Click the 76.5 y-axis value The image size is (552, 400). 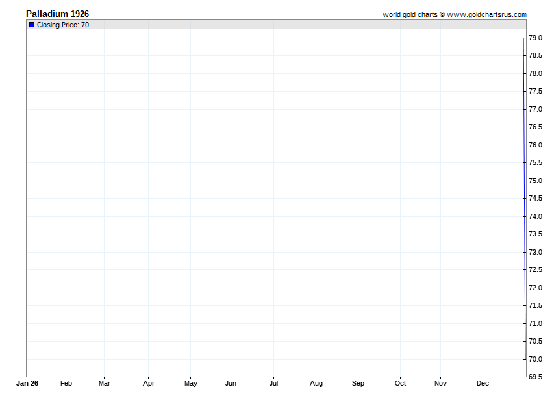pyautogui.click(x=536, y=127)
